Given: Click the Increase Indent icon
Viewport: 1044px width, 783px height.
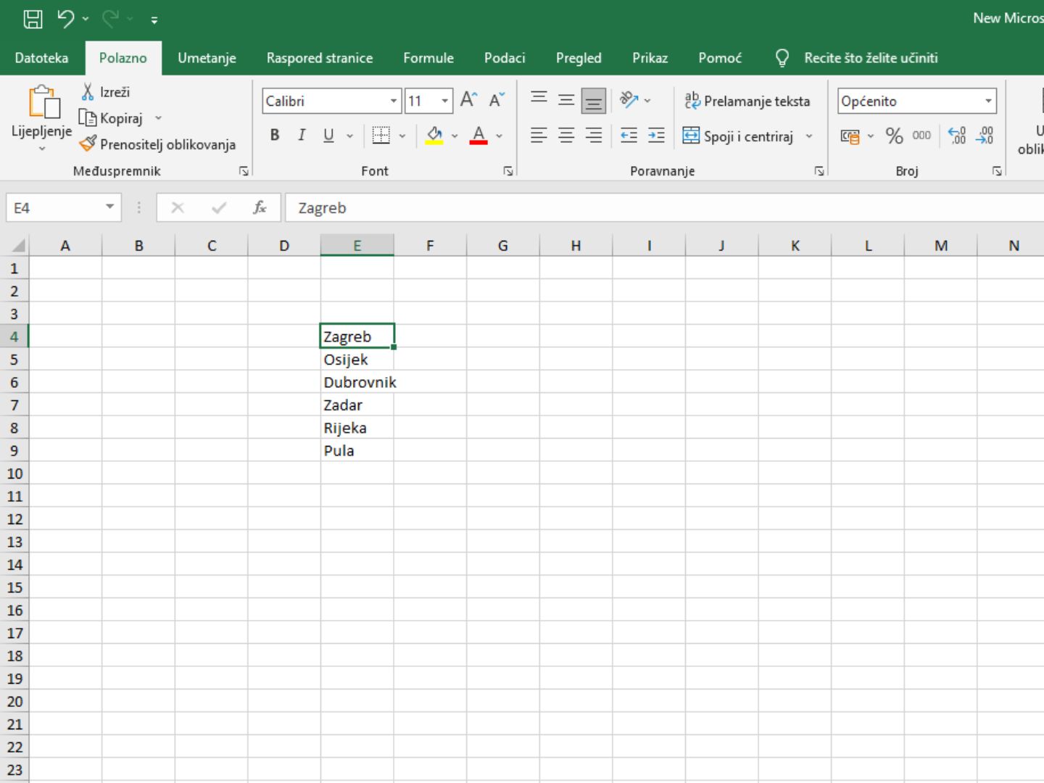Looking at the screenshot, I should pyautogui.click(x=656, y=135).
